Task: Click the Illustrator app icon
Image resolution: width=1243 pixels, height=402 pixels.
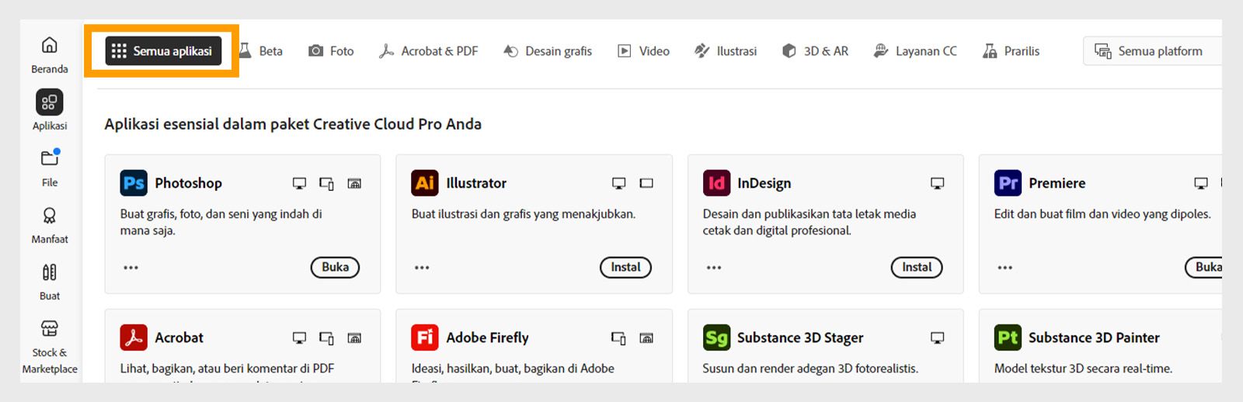Action: (425, 183)
